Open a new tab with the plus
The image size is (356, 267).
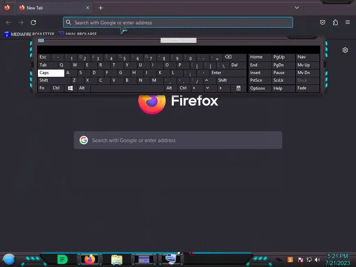point(100,8)
